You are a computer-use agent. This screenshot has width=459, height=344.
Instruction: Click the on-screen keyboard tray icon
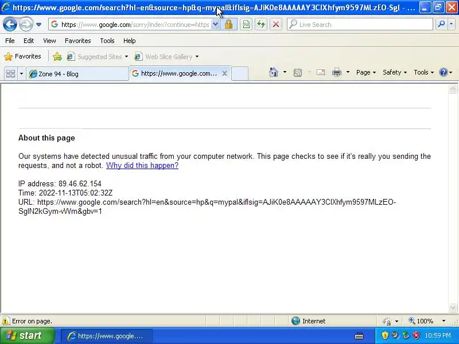(359, 336)
